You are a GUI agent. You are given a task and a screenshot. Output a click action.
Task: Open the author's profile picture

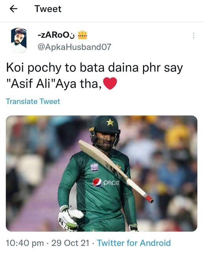click(x=19, y=40)
